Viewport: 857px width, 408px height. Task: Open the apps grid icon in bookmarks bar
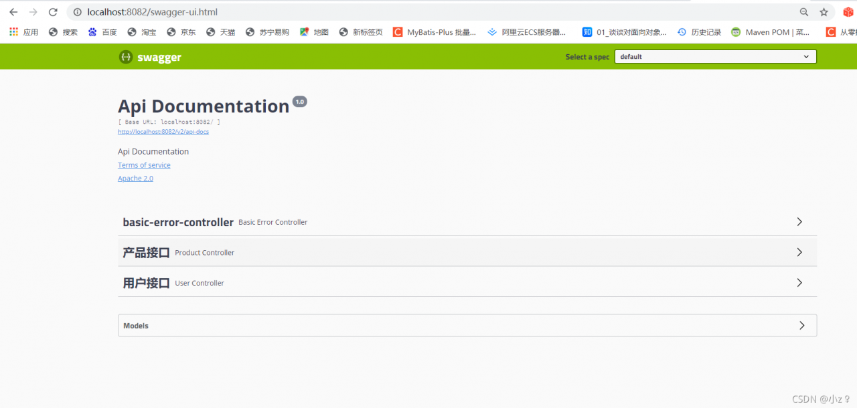pyautogui.click(x=13, y=31)
